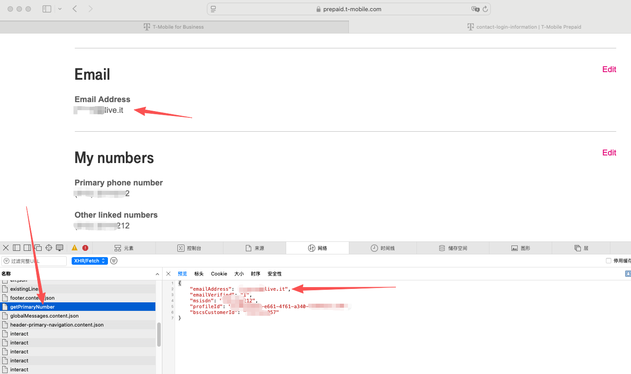Select the 时序 (Timing) detail tab
This screenshot has height=374, width=631.
coord(256,274)
